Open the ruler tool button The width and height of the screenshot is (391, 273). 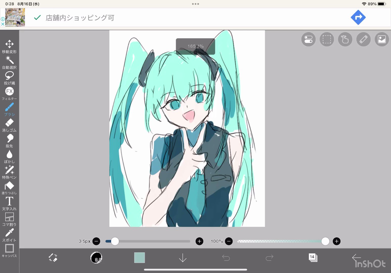click(x=363, y=39)
